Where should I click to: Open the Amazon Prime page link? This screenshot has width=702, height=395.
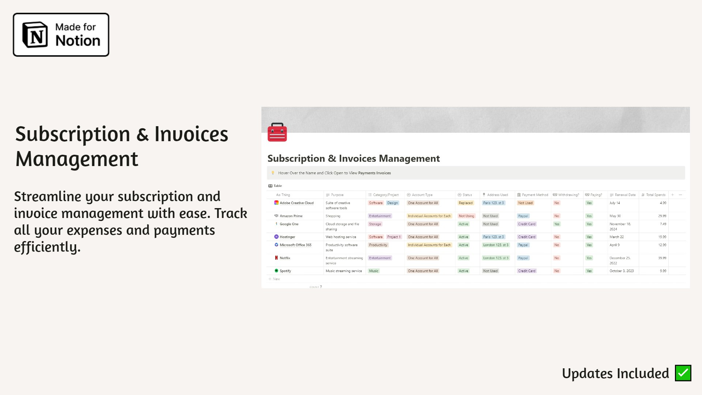point(291,216)
